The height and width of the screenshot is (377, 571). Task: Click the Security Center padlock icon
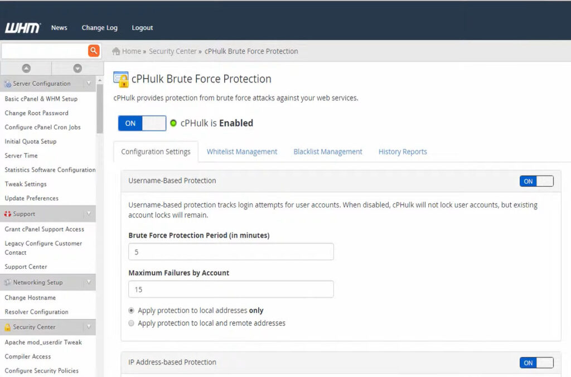tap(8, 327)
